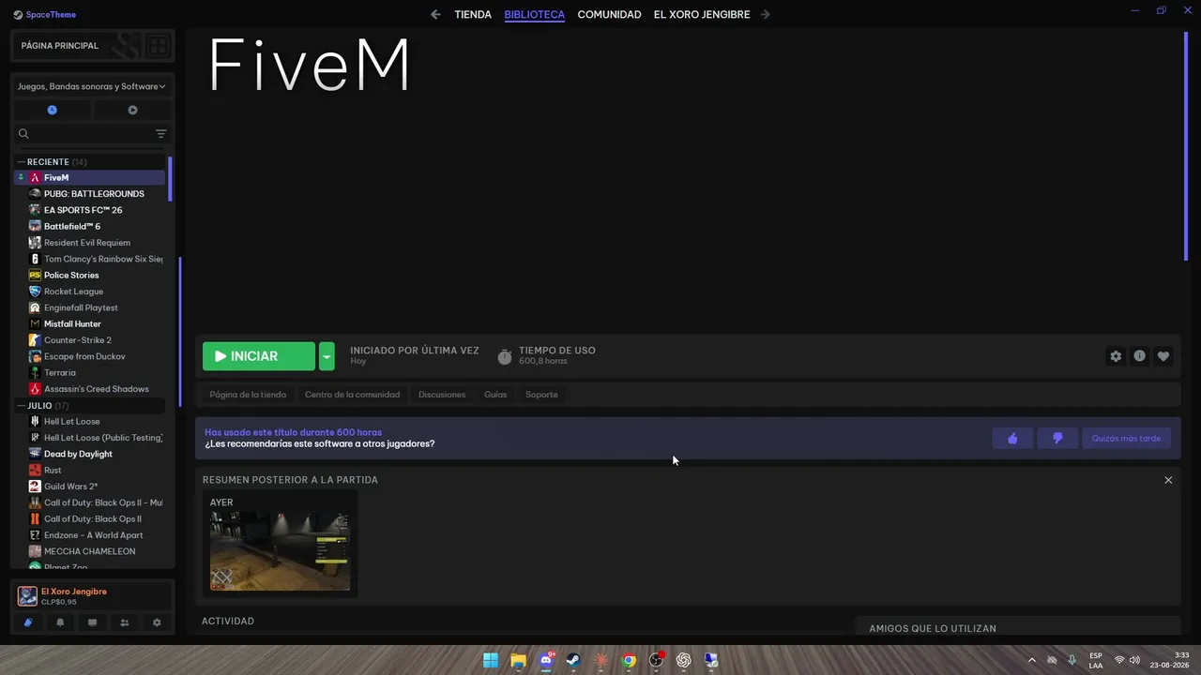Open the TIENDA tab
The image size is (1201, 675).
(x=473, y=14)
